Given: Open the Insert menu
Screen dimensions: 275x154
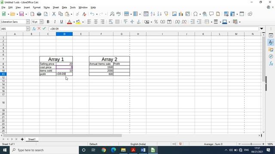Looking at the screenshot, I should coord(27,8).
